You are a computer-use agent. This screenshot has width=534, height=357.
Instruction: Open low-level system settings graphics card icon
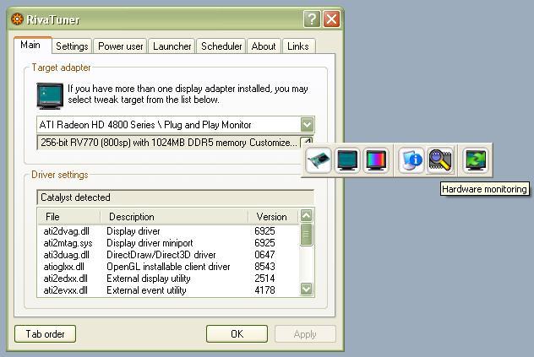coord(319,160)
